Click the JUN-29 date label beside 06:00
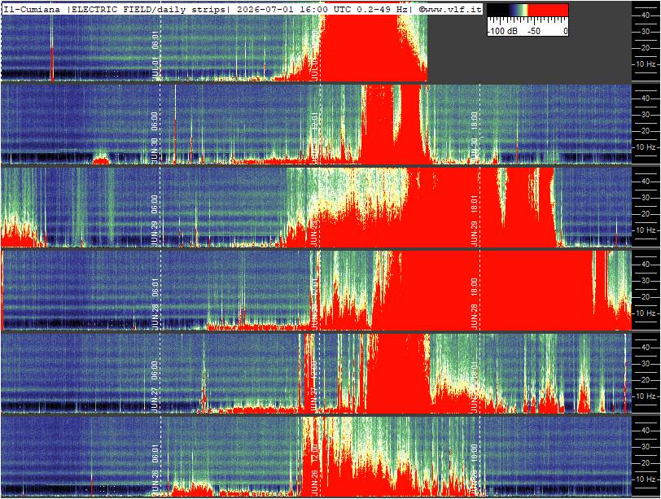 coord(155,233)
